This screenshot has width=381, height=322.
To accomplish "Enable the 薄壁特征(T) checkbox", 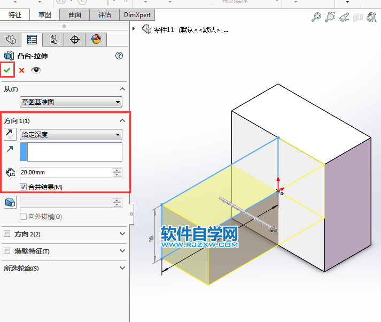I will point(7,251).
